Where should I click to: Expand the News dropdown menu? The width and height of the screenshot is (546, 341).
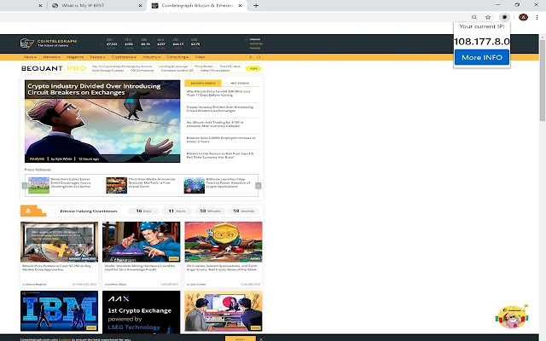click(30, 57)
